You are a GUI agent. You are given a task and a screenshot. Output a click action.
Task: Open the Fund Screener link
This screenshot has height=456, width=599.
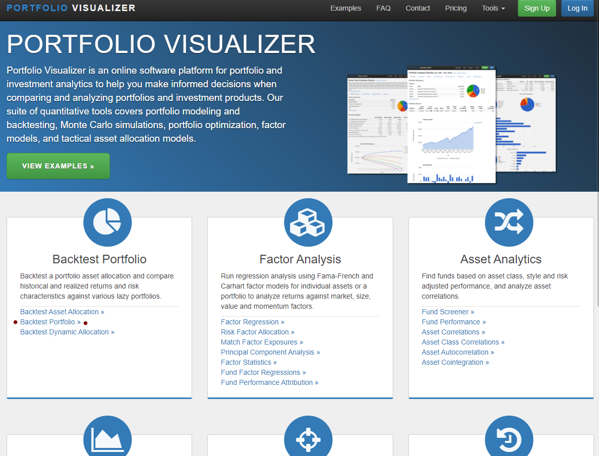click(448, 312)
